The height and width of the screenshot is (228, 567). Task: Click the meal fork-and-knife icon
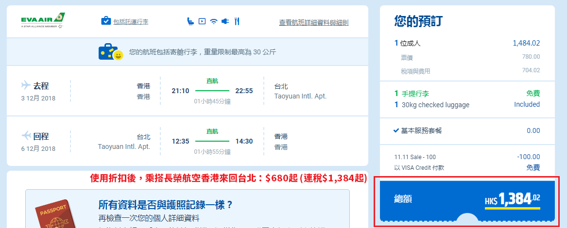pyautogui.click(x=237, y=21)
